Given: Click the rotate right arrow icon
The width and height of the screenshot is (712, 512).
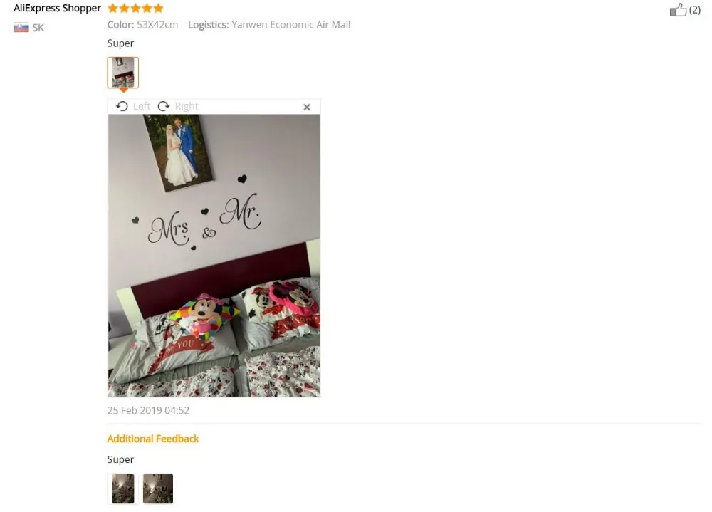Looking at the screenshot, I should coord(164,106).
